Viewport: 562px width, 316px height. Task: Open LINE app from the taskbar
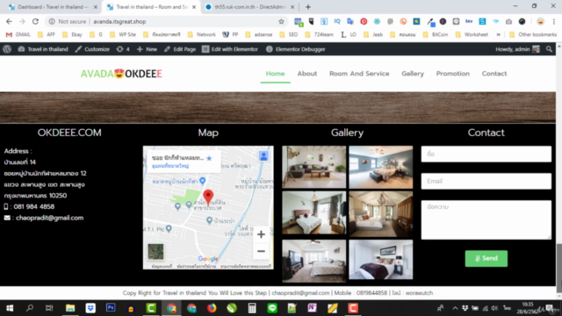[272, 308]
